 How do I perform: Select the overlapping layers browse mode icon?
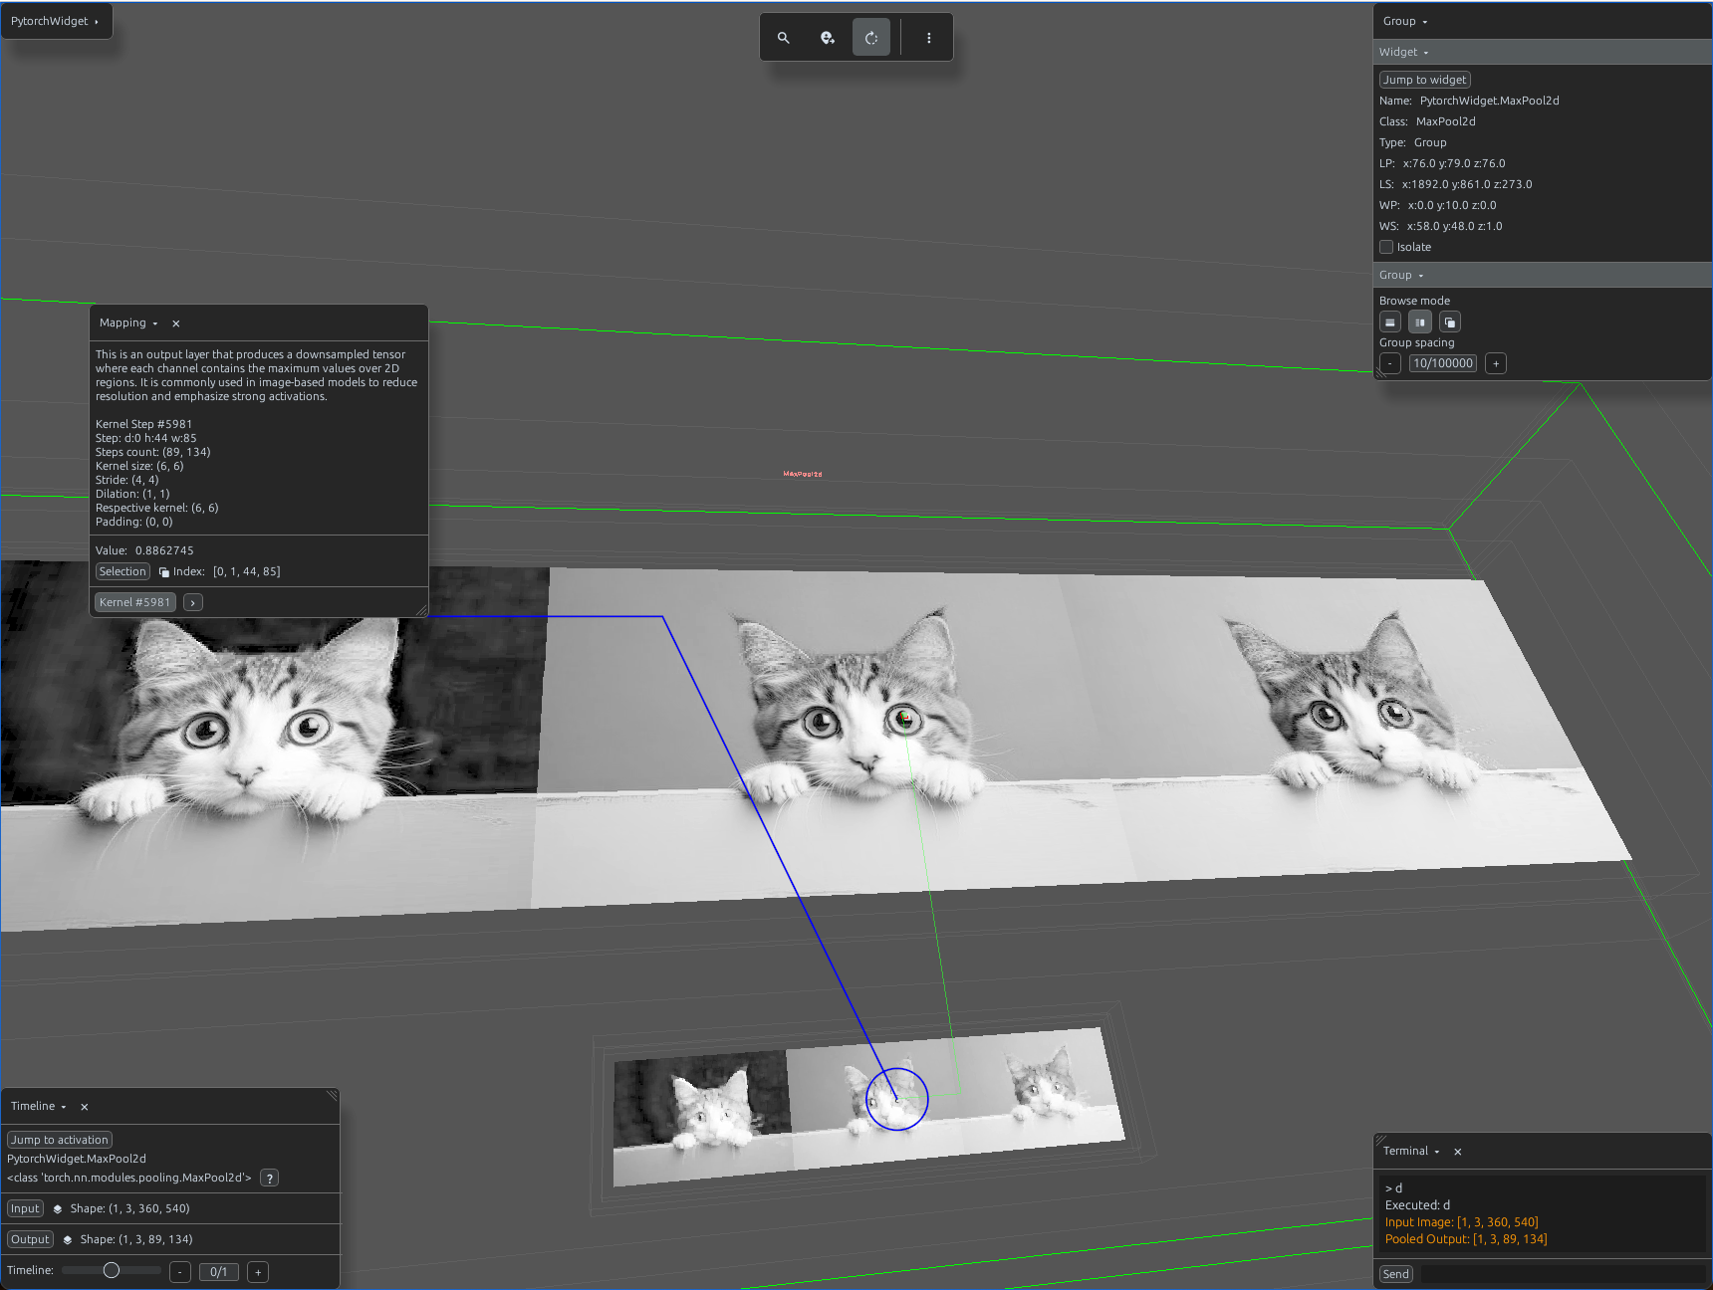click(x=1450, y=322)
